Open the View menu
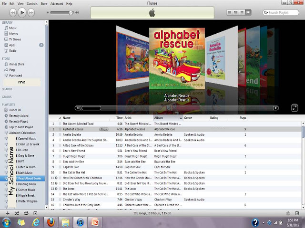305x228 pixels. (20, 4)
